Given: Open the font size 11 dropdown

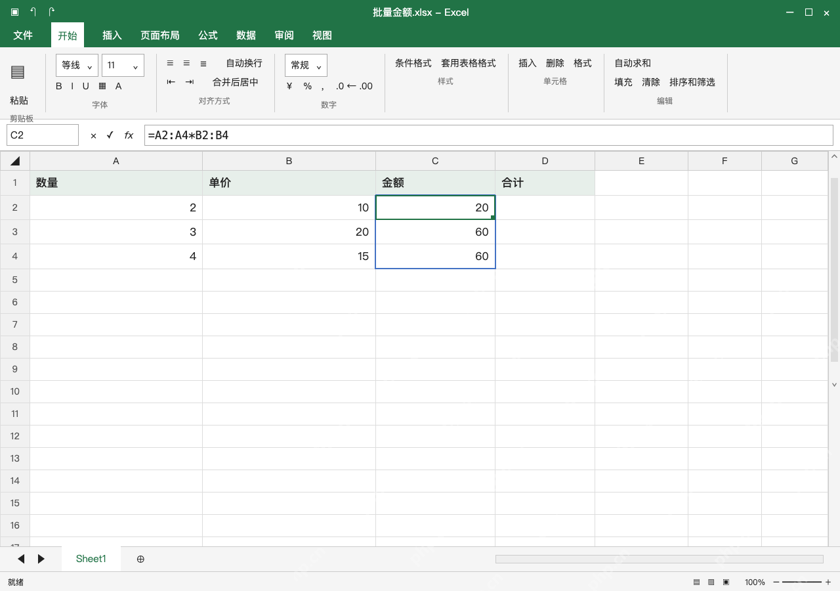Looking at the screenshot, I should click(x=123, y=65).
